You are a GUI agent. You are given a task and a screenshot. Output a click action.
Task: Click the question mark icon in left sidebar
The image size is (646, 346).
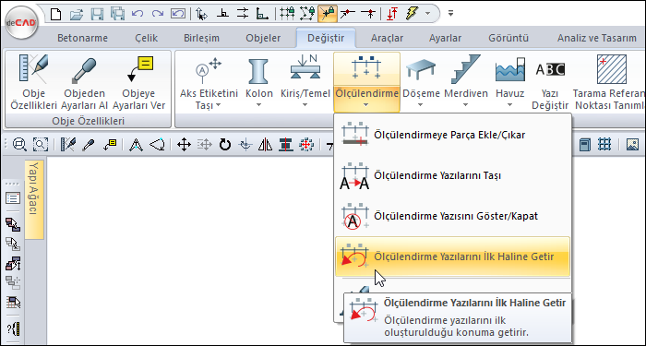coord(13,328)
